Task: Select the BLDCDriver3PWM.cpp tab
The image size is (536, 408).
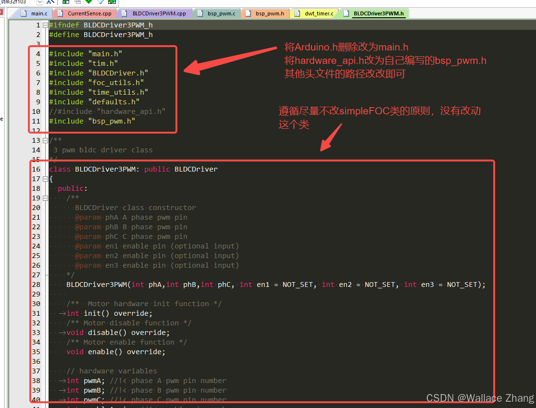Action: [159, 13]
